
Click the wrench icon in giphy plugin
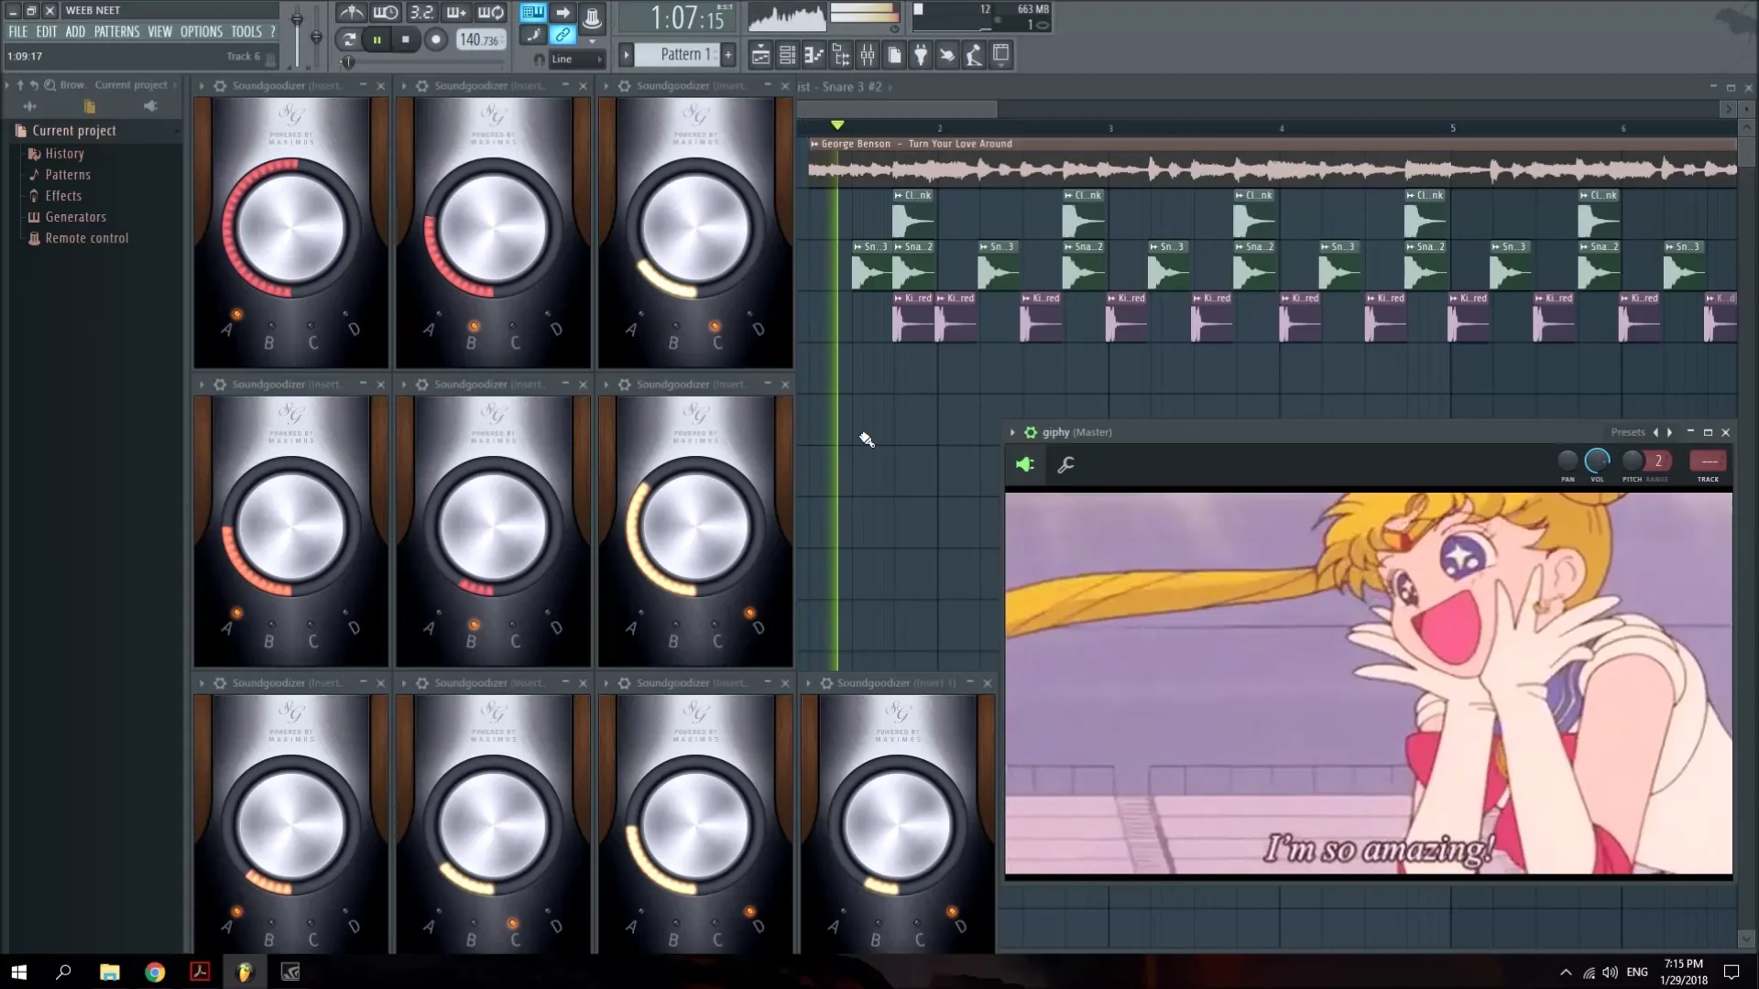pos(1065,465)
